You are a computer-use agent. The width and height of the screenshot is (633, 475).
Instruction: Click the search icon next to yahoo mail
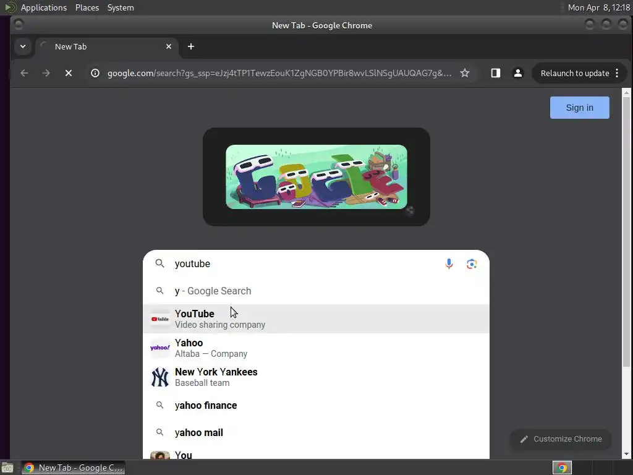160,432
